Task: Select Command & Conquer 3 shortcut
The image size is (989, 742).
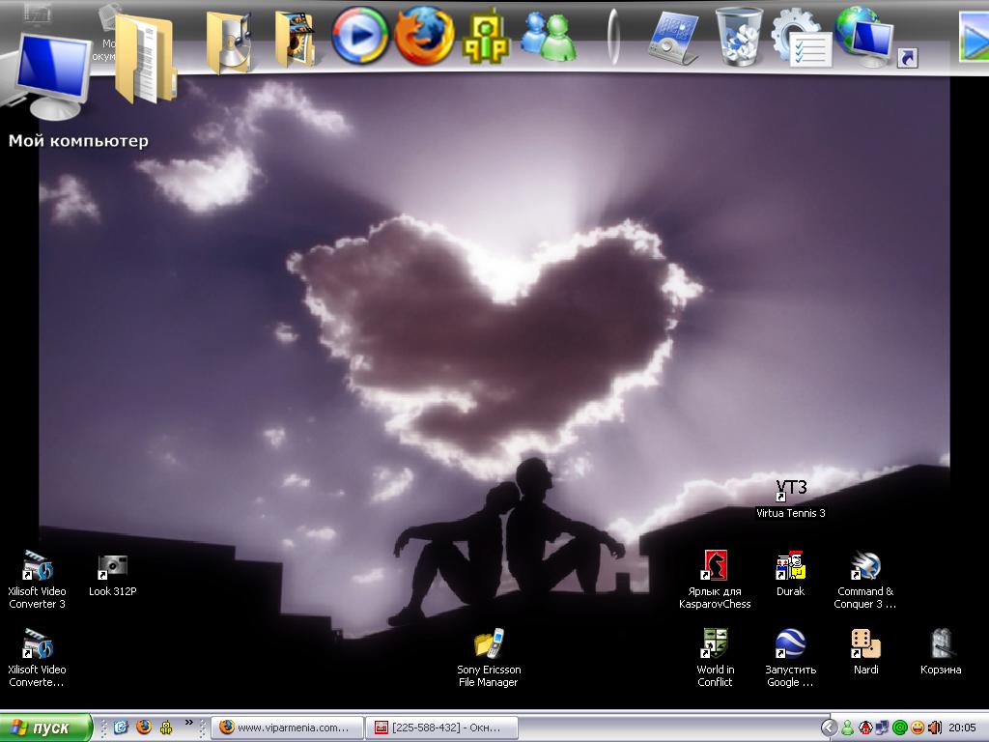Action: (865, 567)
